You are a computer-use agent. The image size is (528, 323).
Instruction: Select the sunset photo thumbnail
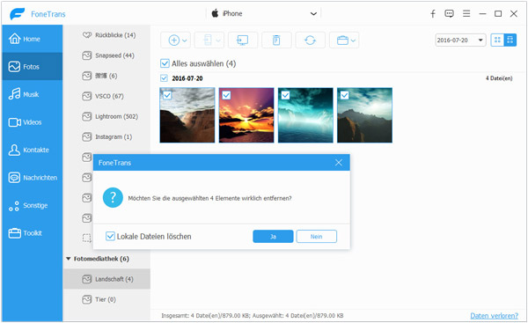[246, 115]
